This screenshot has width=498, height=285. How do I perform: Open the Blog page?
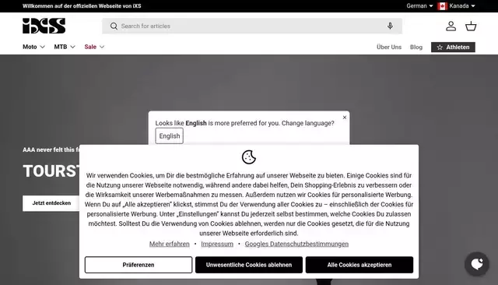[x=416, y=47]
